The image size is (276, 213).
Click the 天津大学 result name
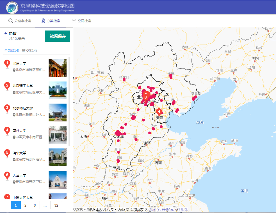point(19,175)
